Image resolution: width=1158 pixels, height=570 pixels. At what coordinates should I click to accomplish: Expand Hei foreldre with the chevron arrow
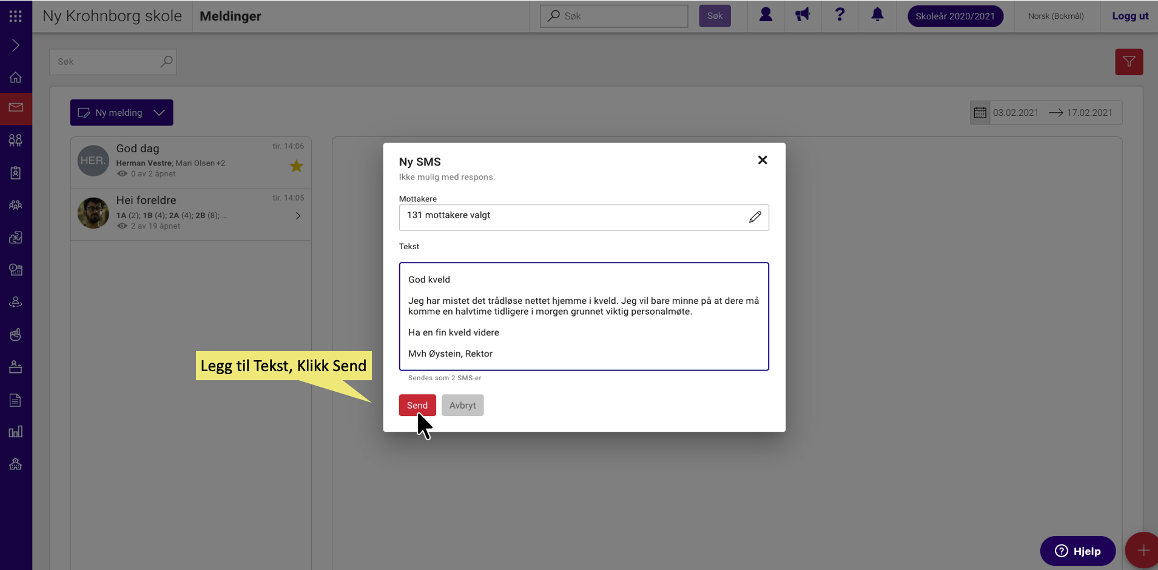tap(298, 216)
